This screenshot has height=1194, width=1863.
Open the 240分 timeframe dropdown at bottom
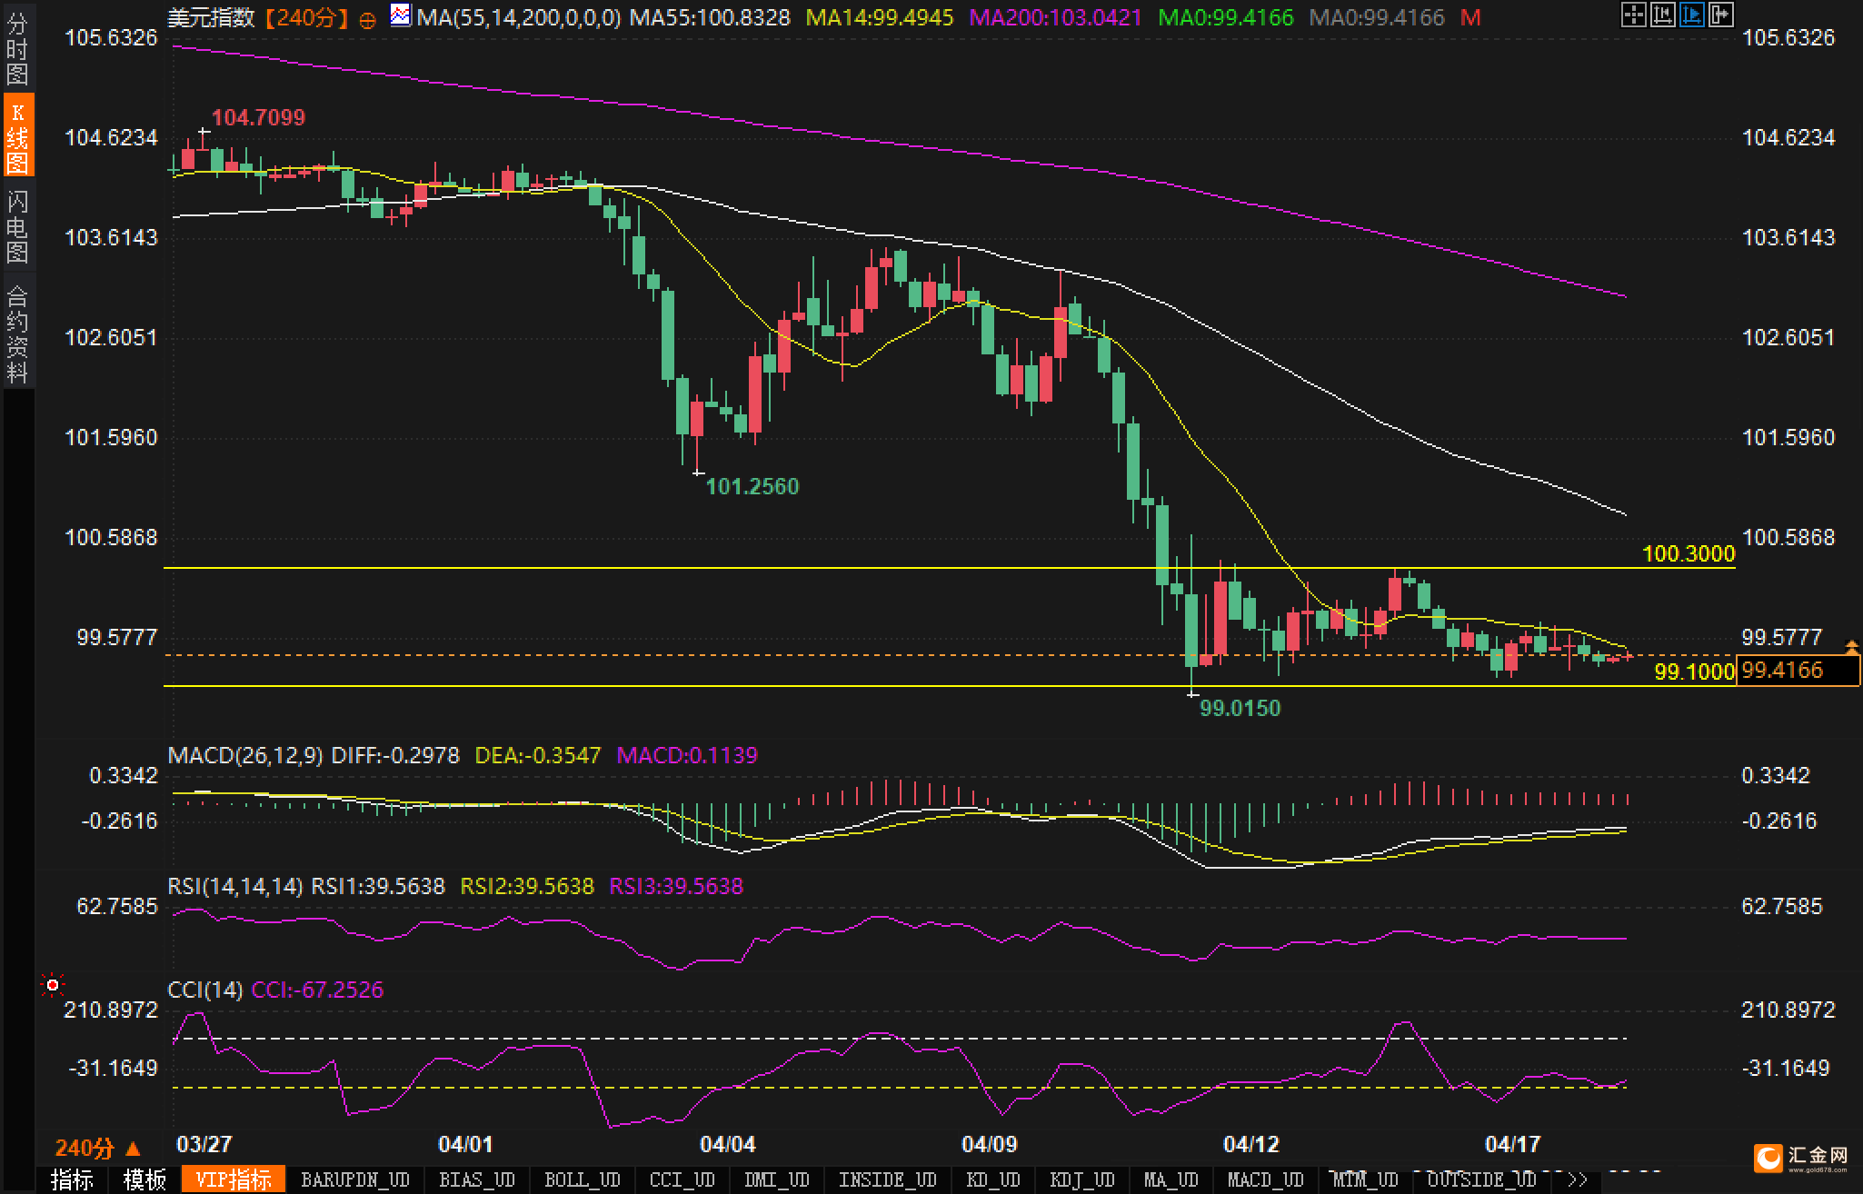[98, 1148]
